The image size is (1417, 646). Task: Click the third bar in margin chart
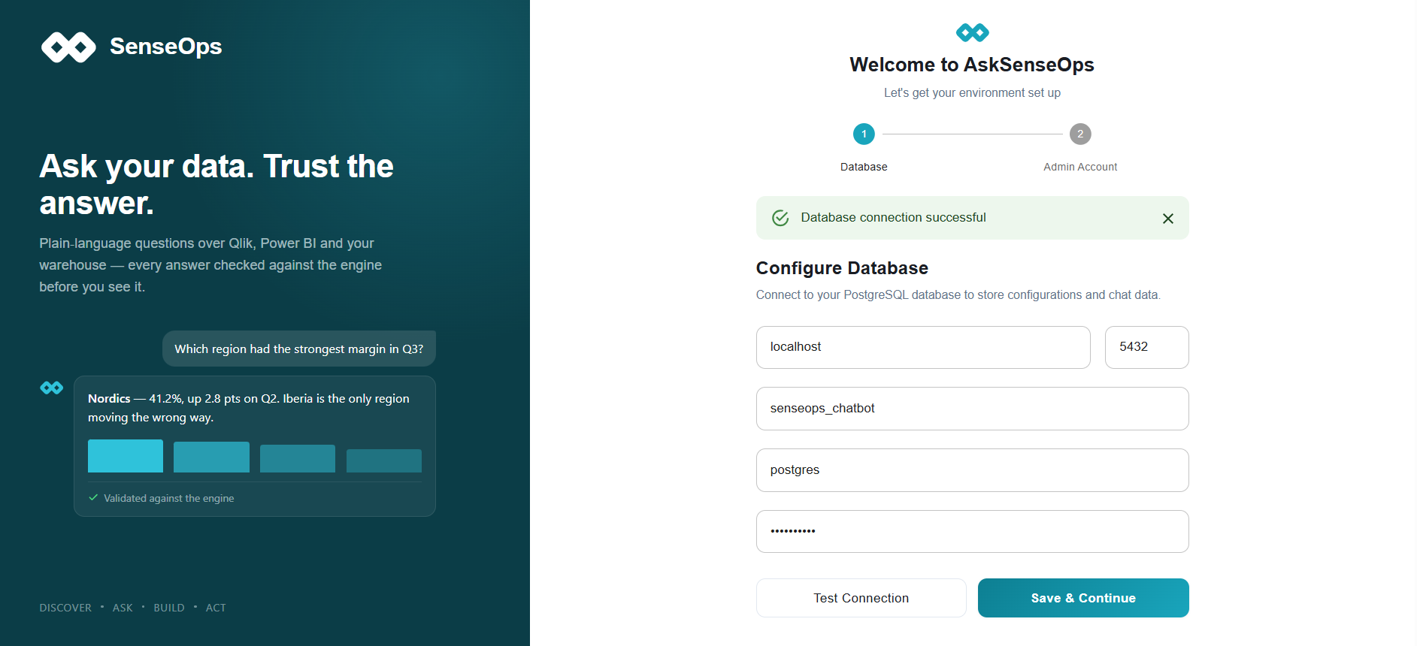pos(298,458)
